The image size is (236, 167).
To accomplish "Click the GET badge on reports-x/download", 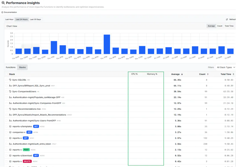I will [36, 156].
